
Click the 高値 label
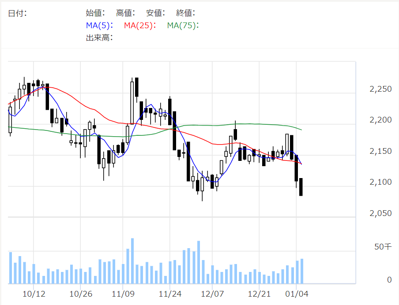[125, 13]
